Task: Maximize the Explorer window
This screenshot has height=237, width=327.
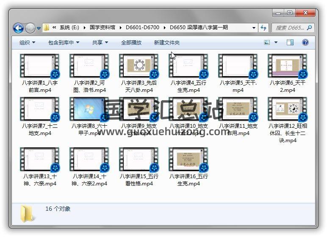Action: [289, 13]
